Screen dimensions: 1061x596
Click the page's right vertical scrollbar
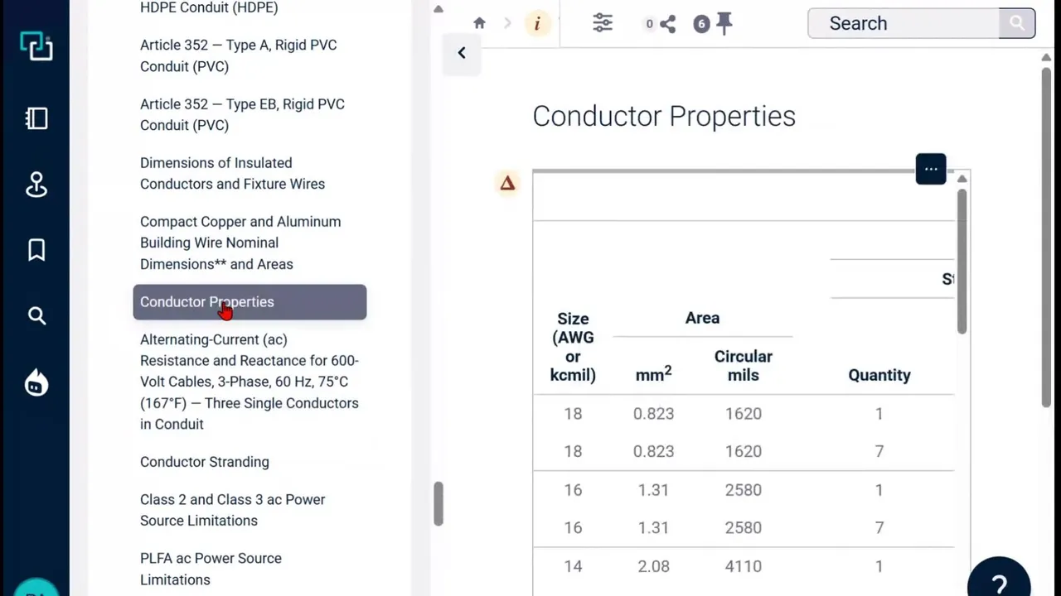pyautogui.click(x=1046, y=237)
